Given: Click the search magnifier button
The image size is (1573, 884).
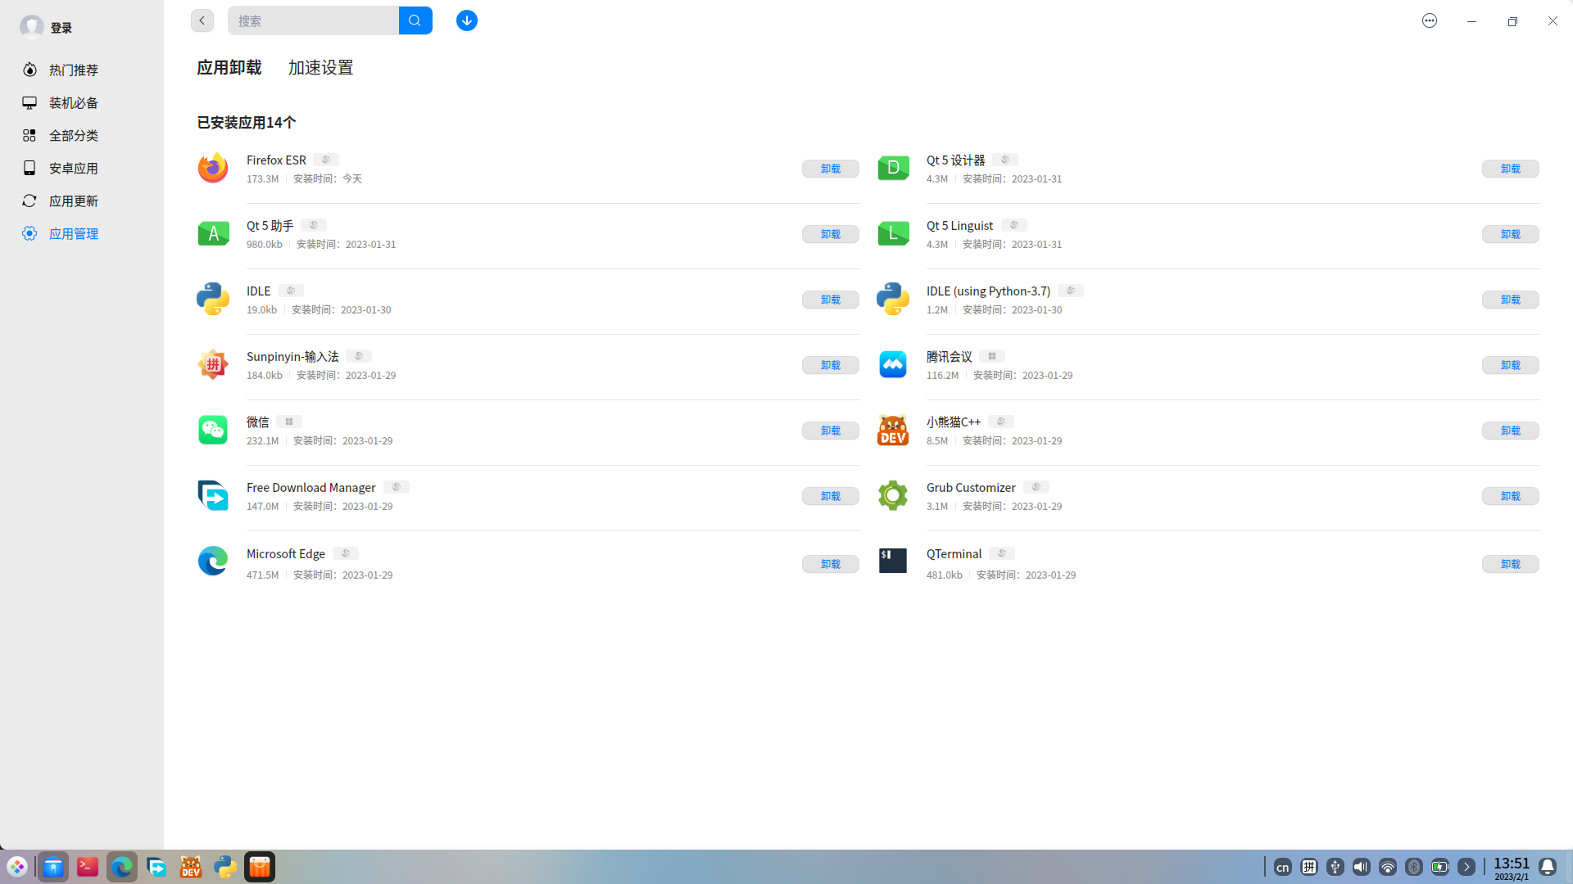Looking at the screenshot, I should [415, 20].
